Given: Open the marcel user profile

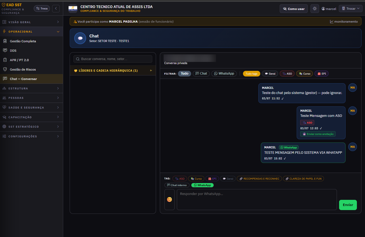Looking at the screenshot, I should pyautogui.click(x=329, y=9).
